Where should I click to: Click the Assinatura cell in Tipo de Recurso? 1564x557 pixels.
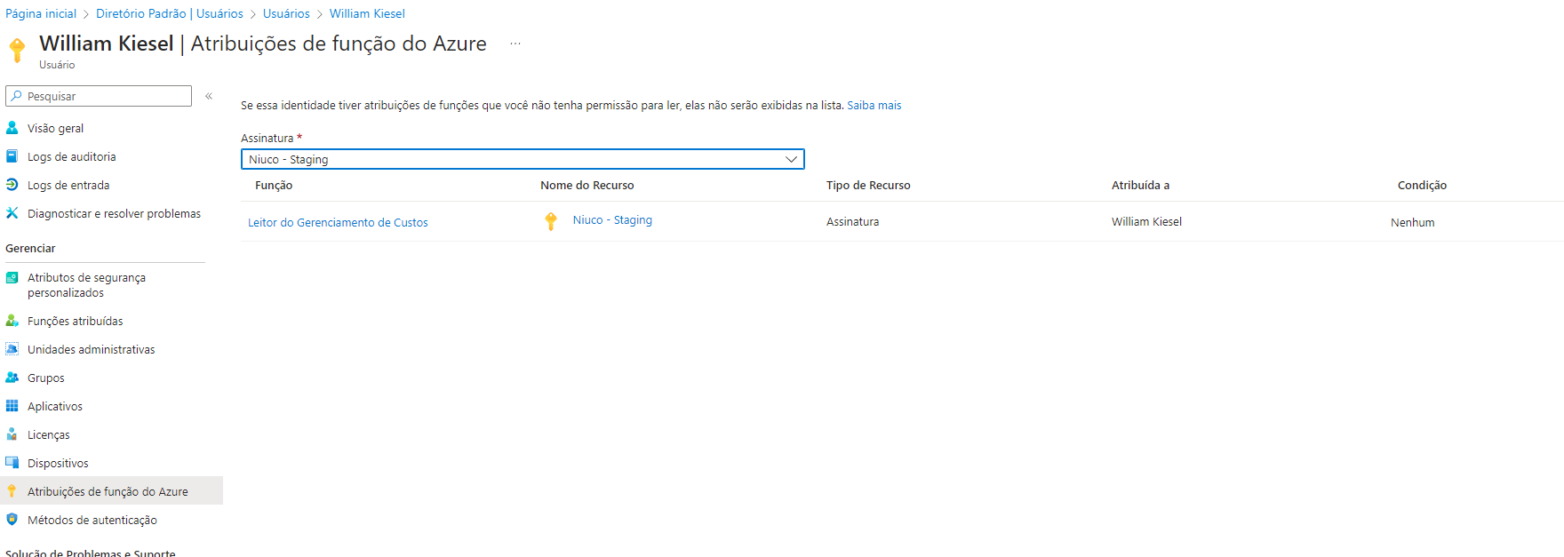tap(852, 221)
